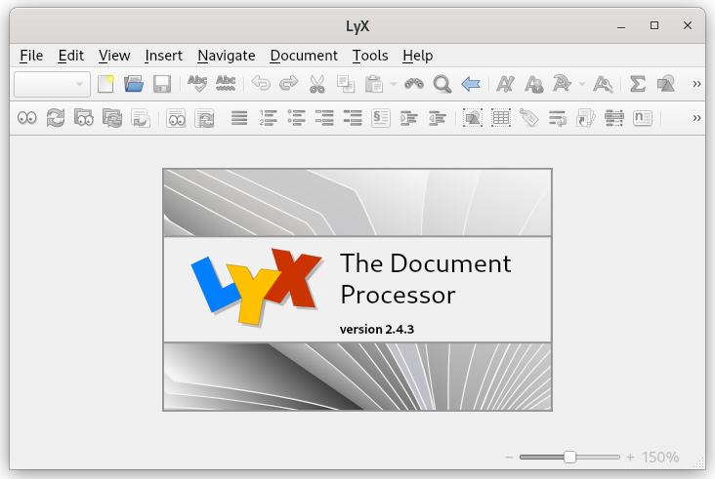Click the zoom out minus button
This screenshot has height=479, width=715.
pos(509,457)
